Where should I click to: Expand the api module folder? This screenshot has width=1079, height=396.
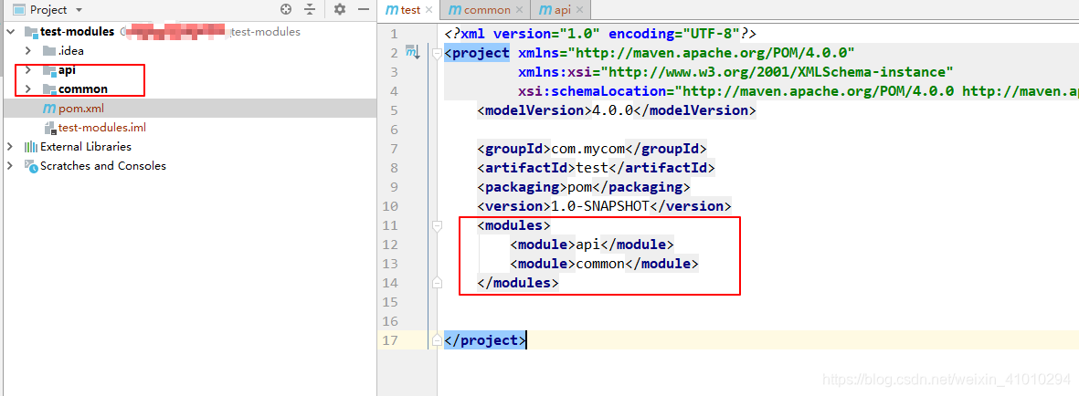[x=28, y=70]
